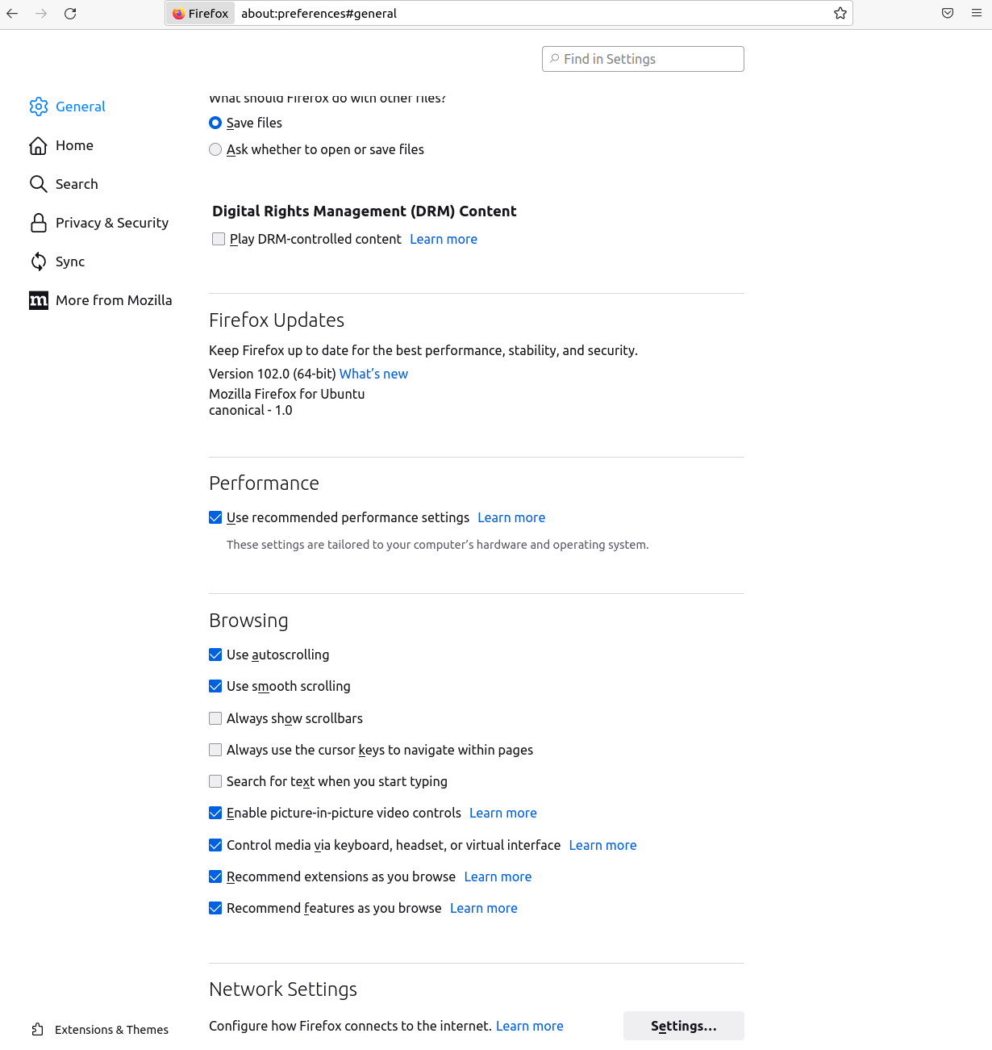Image resolution: width=992 pixels, height=1050 pixels.
Task: Open the General settings category
Action: click(81, 107)
